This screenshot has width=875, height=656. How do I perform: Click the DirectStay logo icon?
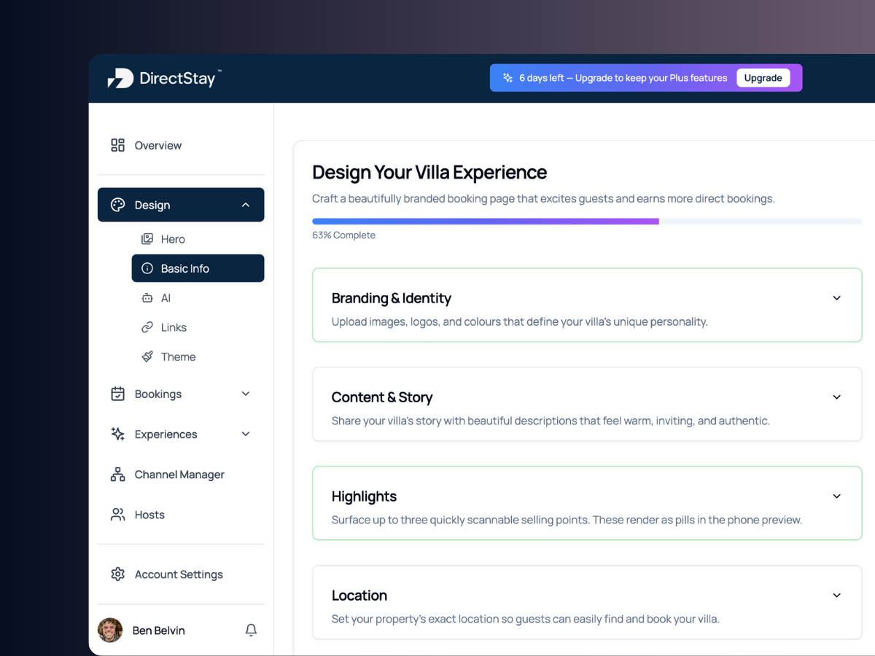(120, 78)
